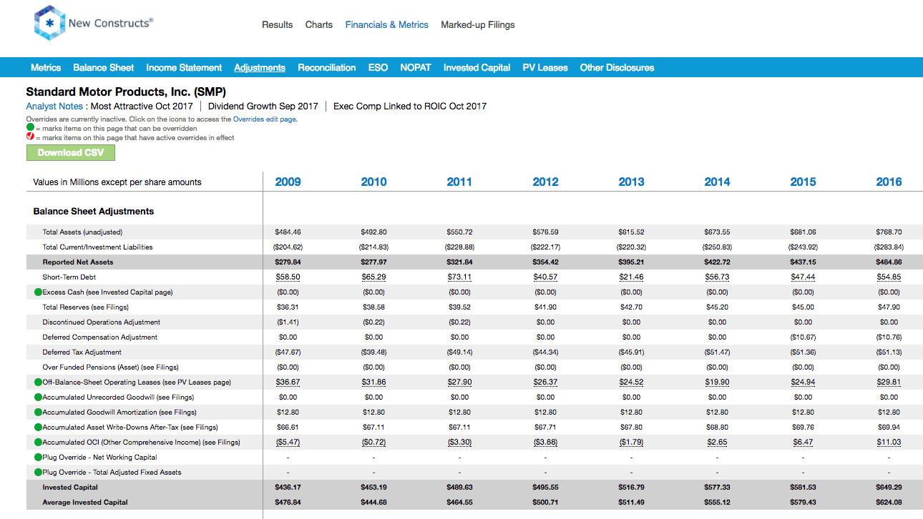Image resolution: width=923 pixels, height=519 pixels.
Task: Click Accumulated OCI value $11.03 for 2016
Action: pyautogui.click(x=889, y=442)
